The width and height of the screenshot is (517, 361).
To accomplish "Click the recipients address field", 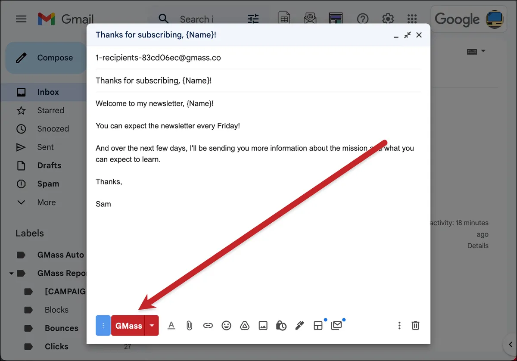I will pos(258,58).
